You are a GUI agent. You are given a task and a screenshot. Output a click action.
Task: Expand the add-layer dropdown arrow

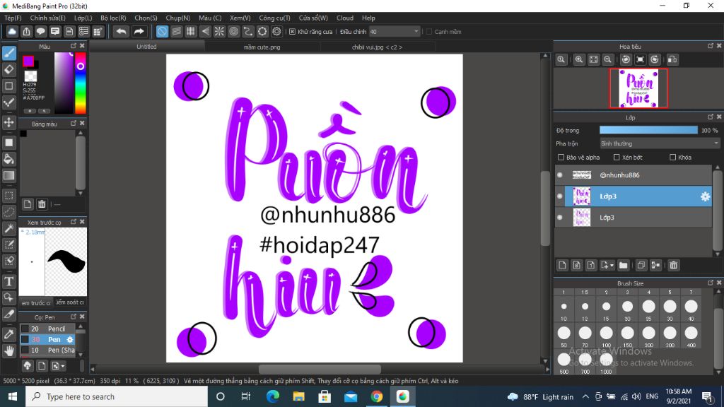(612, 266)
